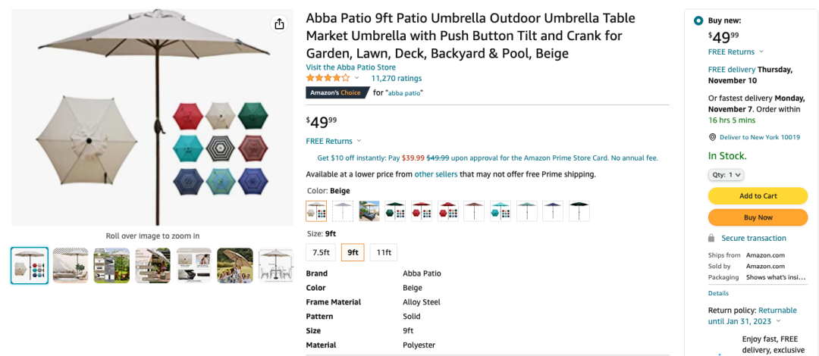Open the Qty quantity dropdown
This screenshot has height=356, width=819.
[726, 174]
